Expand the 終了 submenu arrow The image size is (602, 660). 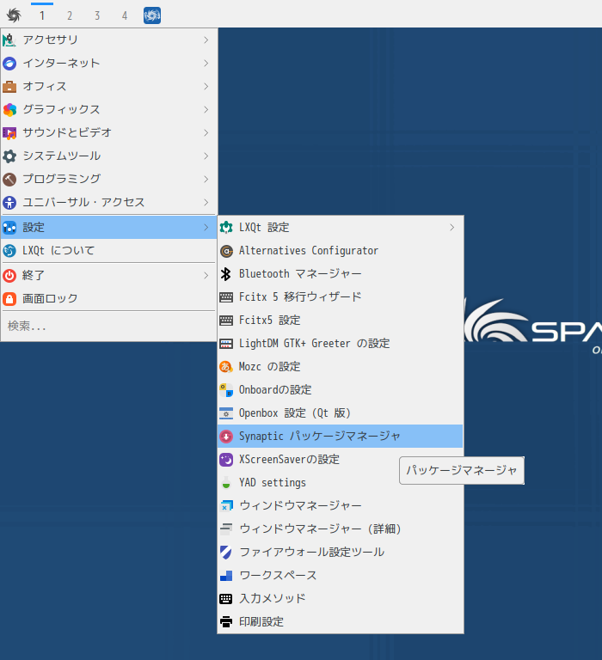click(206, 275)
